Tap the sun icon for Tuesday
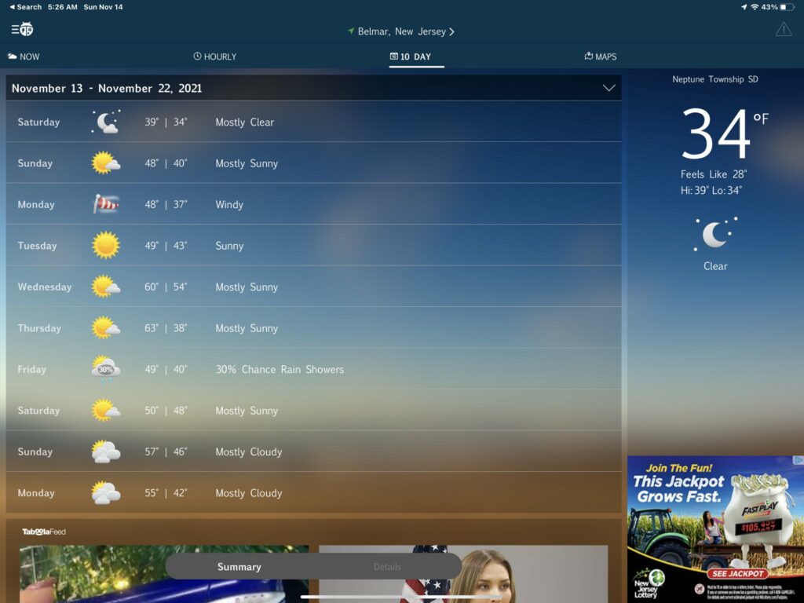The height and width of the screenshot is (603, 804). click(106, 246)
